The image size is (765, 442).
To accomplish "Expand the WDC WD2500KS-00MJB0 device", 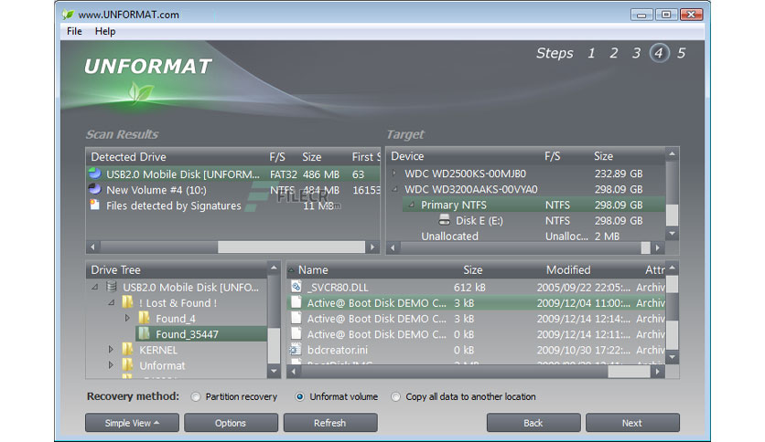I will click(394, 173).
